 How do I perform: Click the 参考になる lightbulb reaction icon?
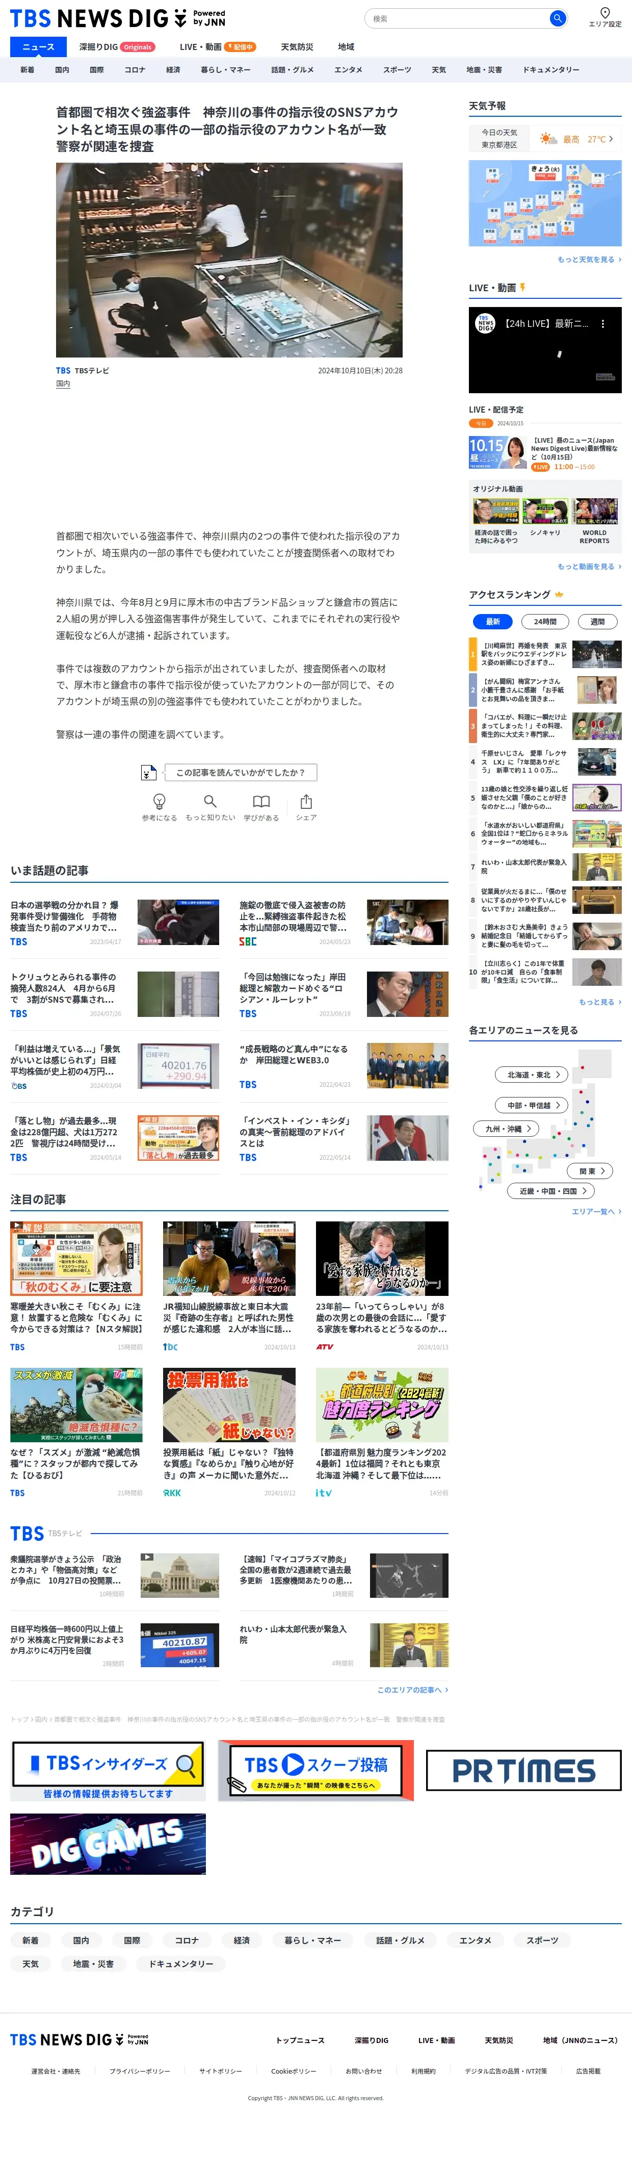pos(159,801)
